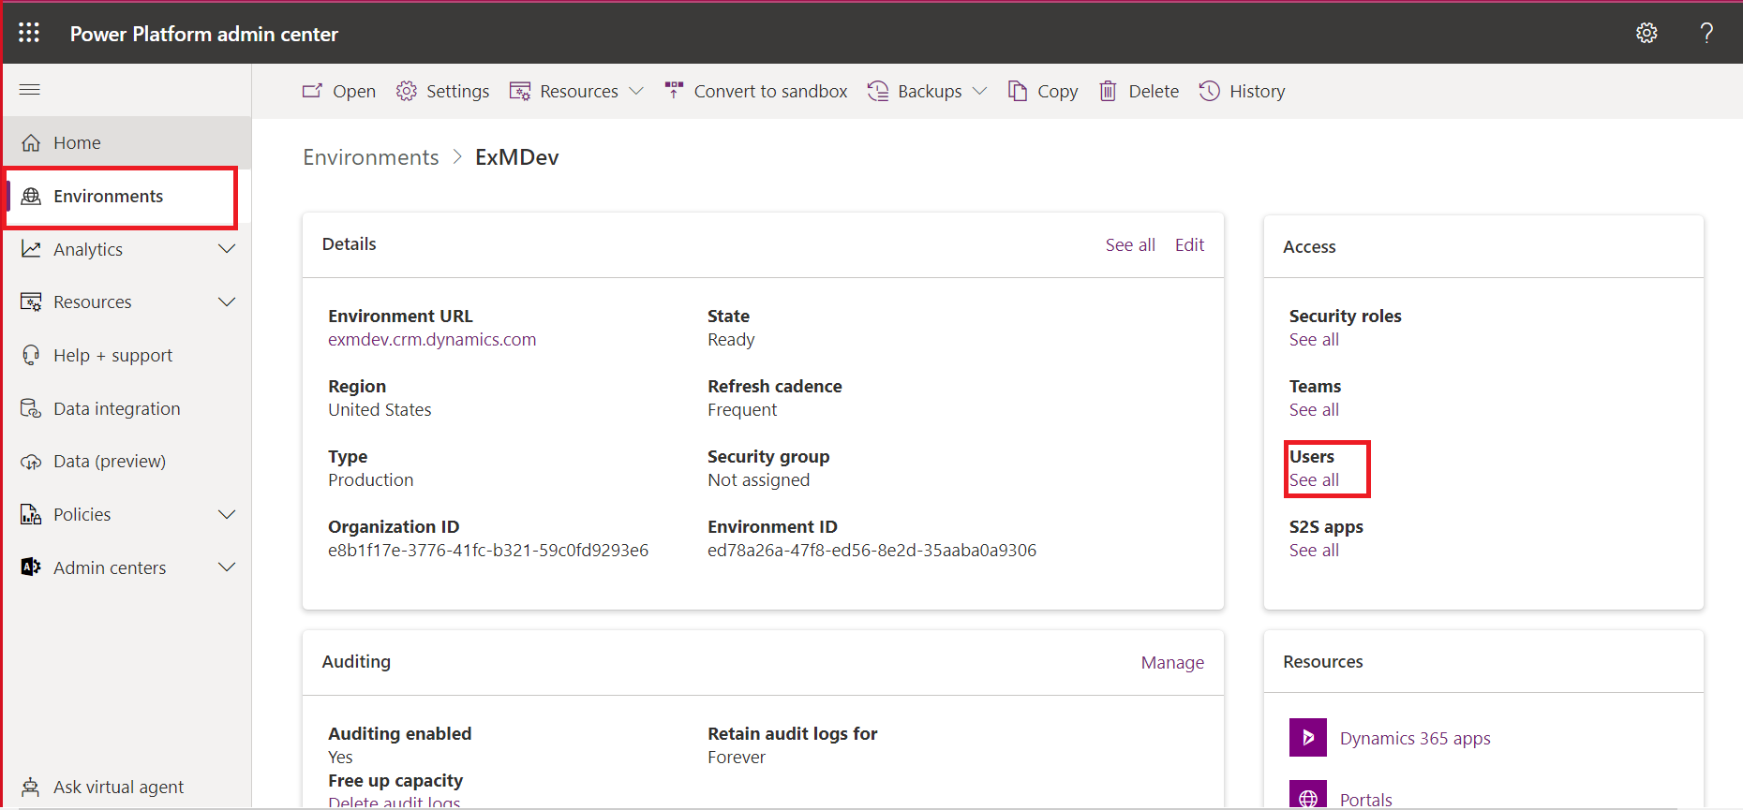Click the History clock icon
Image resolution: width=1743 pixels, height=810 pixels.
pos(1210,91)
